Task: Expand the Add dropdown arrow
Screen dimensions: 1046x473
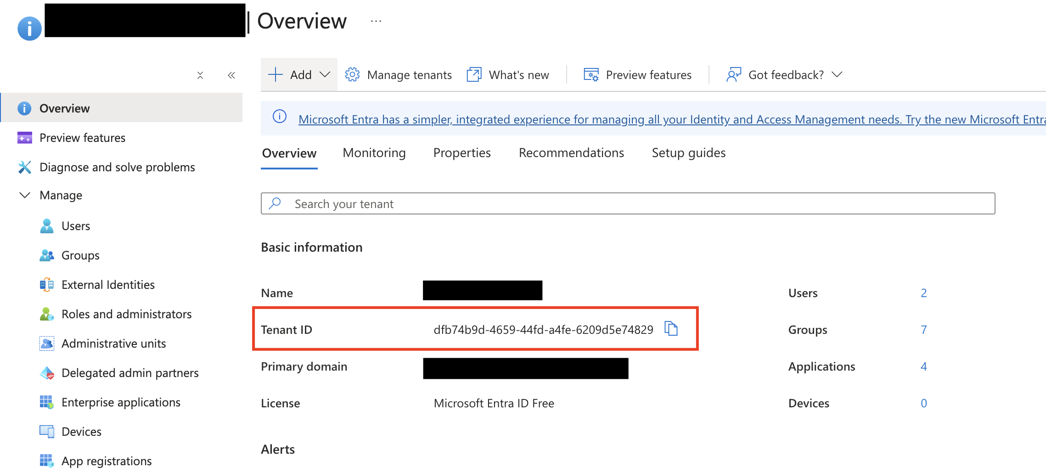Action: (x=325, y=74)
